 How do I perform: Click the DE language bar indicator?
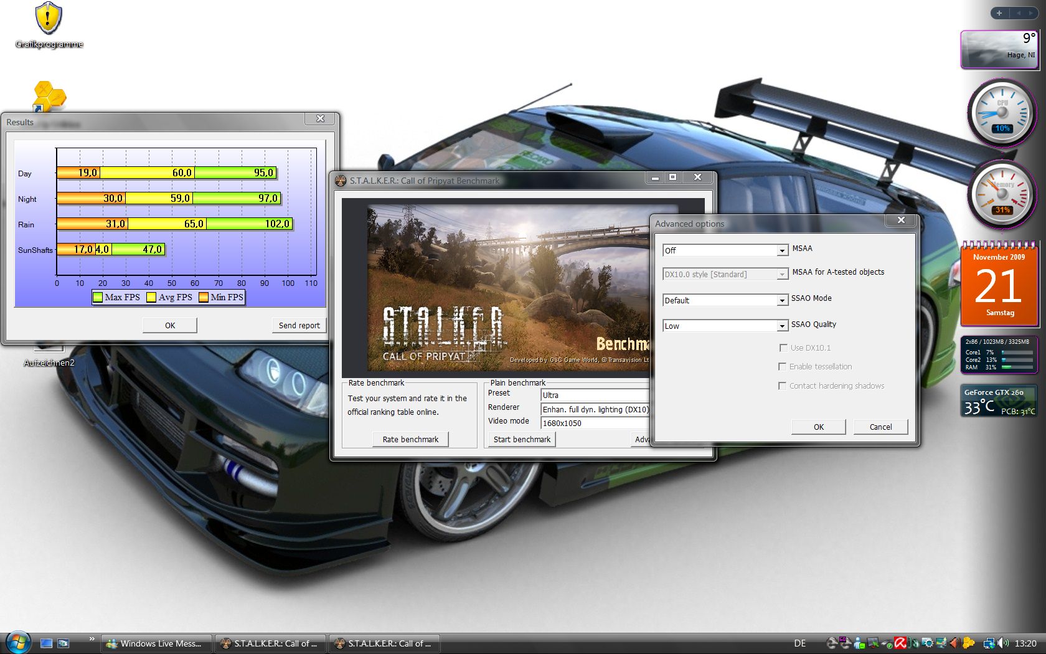pos(800,643)
